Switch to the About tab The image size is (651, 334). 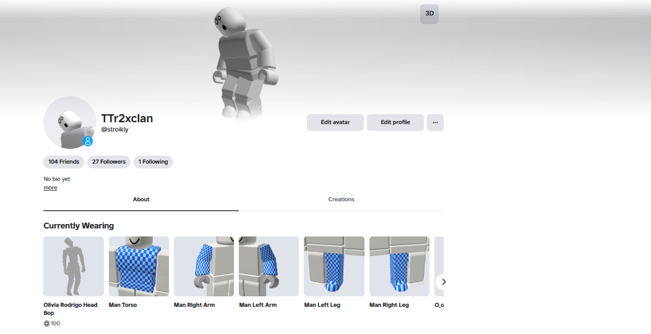tap(141, 199)
